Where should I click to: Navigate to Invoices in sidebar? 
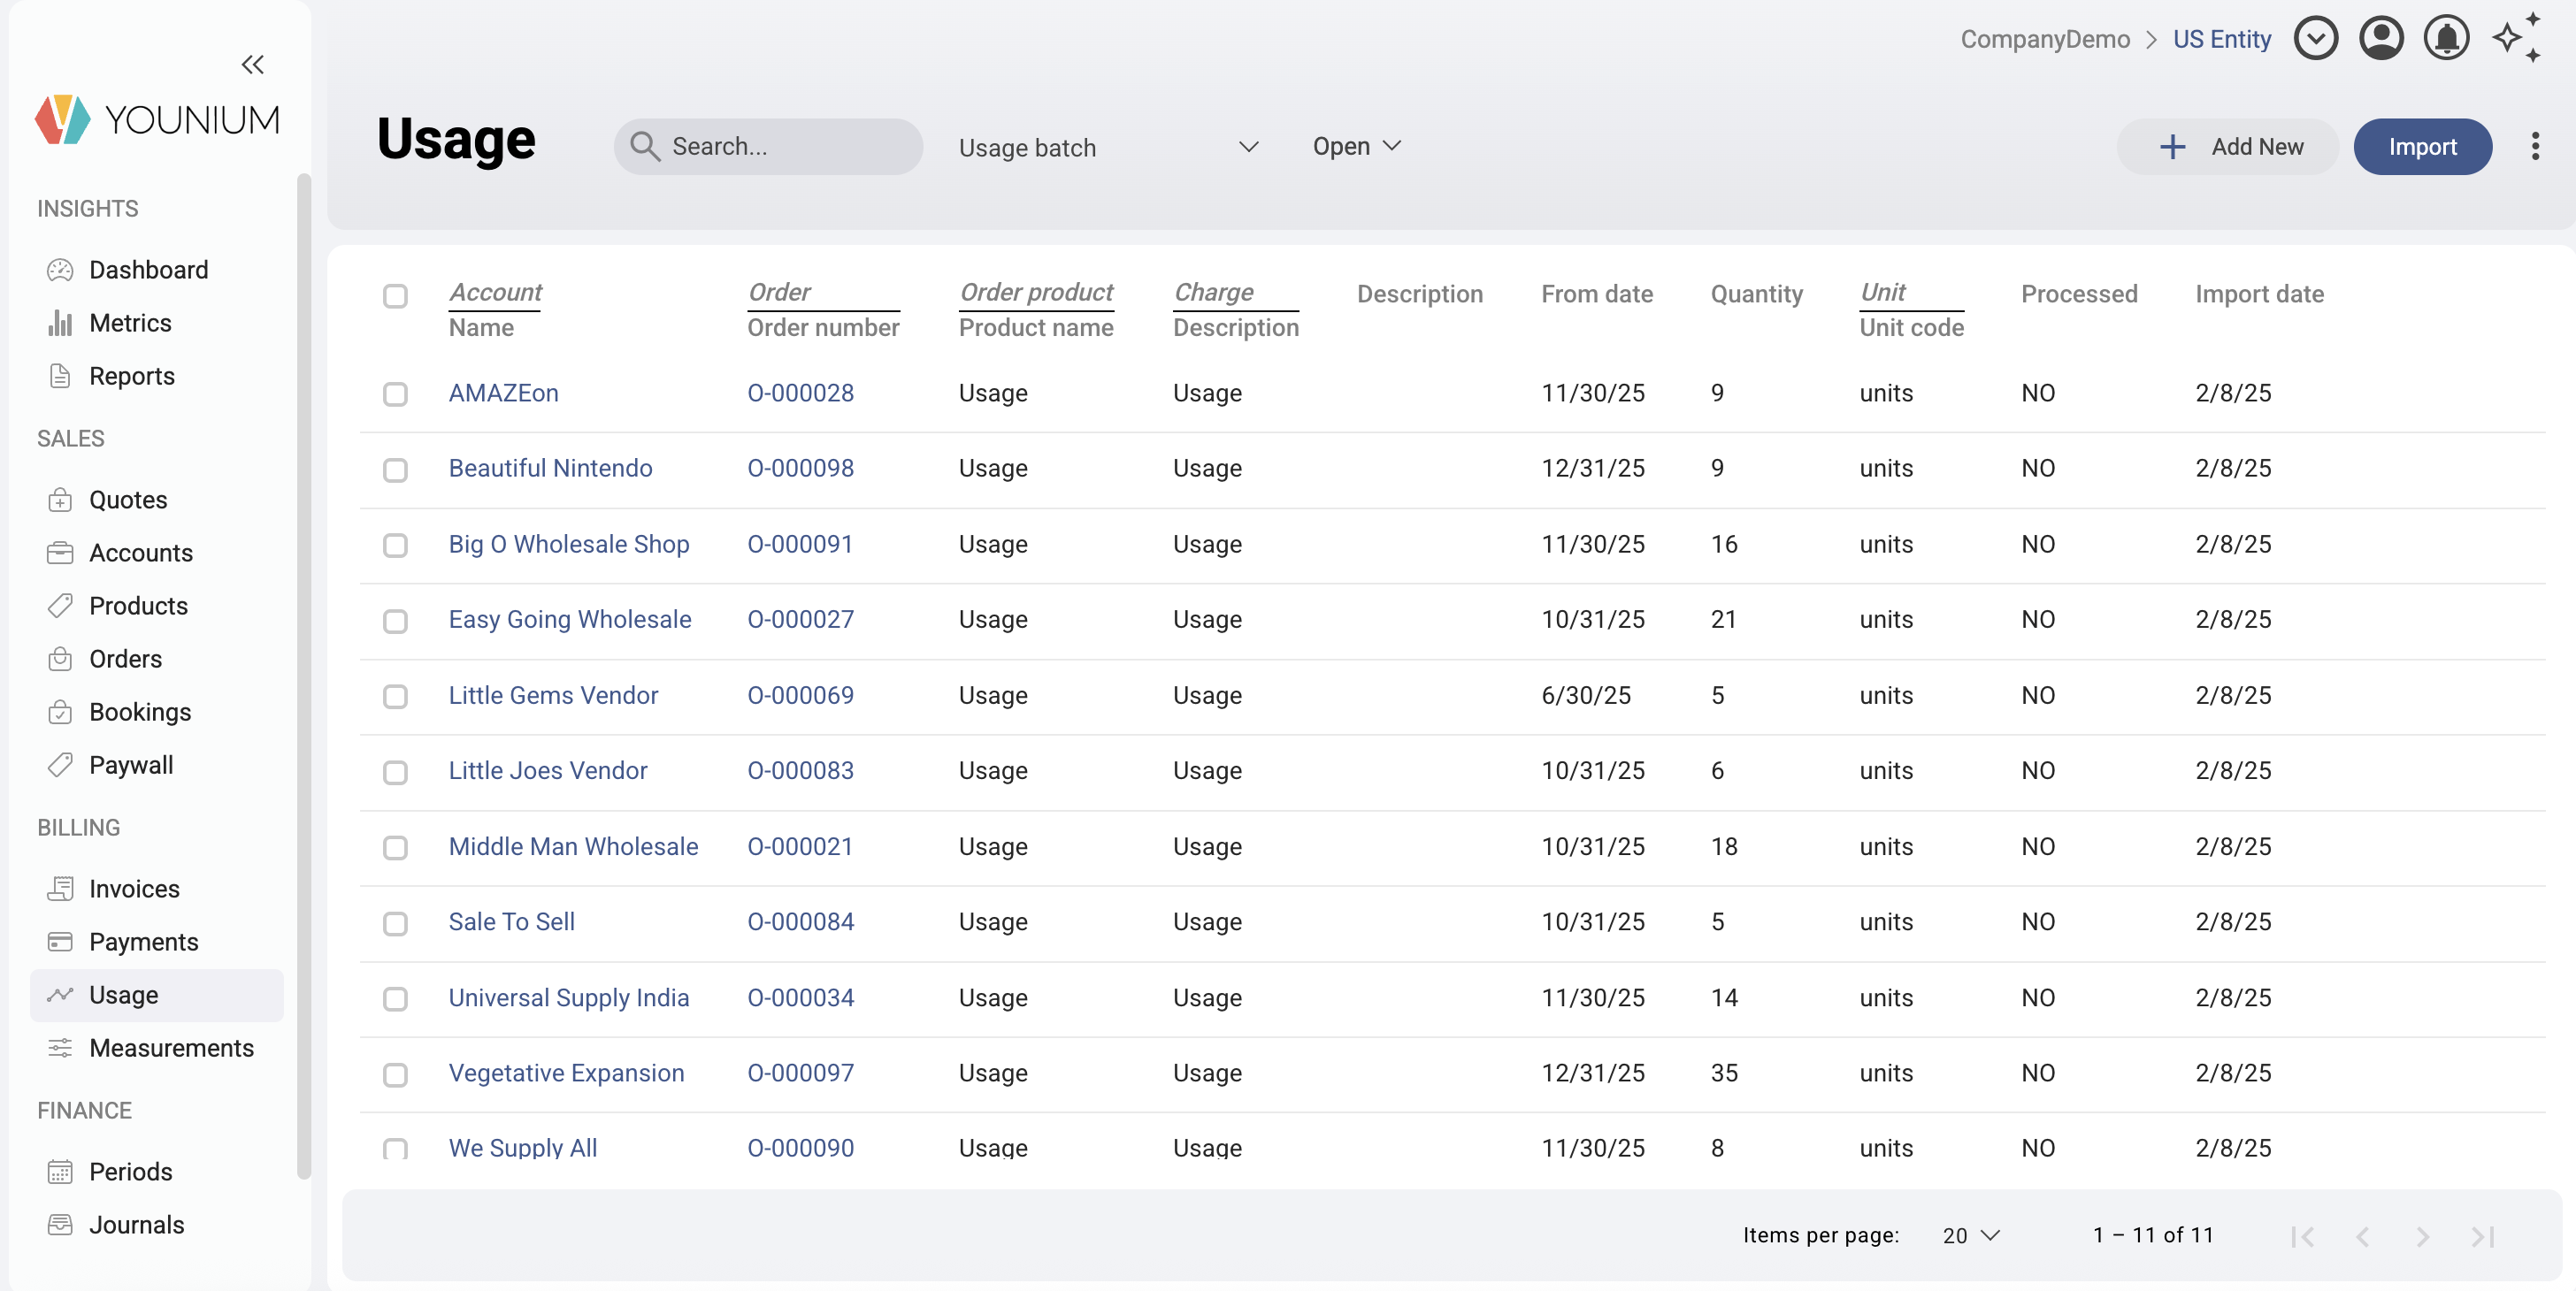[x=134, y=889]
